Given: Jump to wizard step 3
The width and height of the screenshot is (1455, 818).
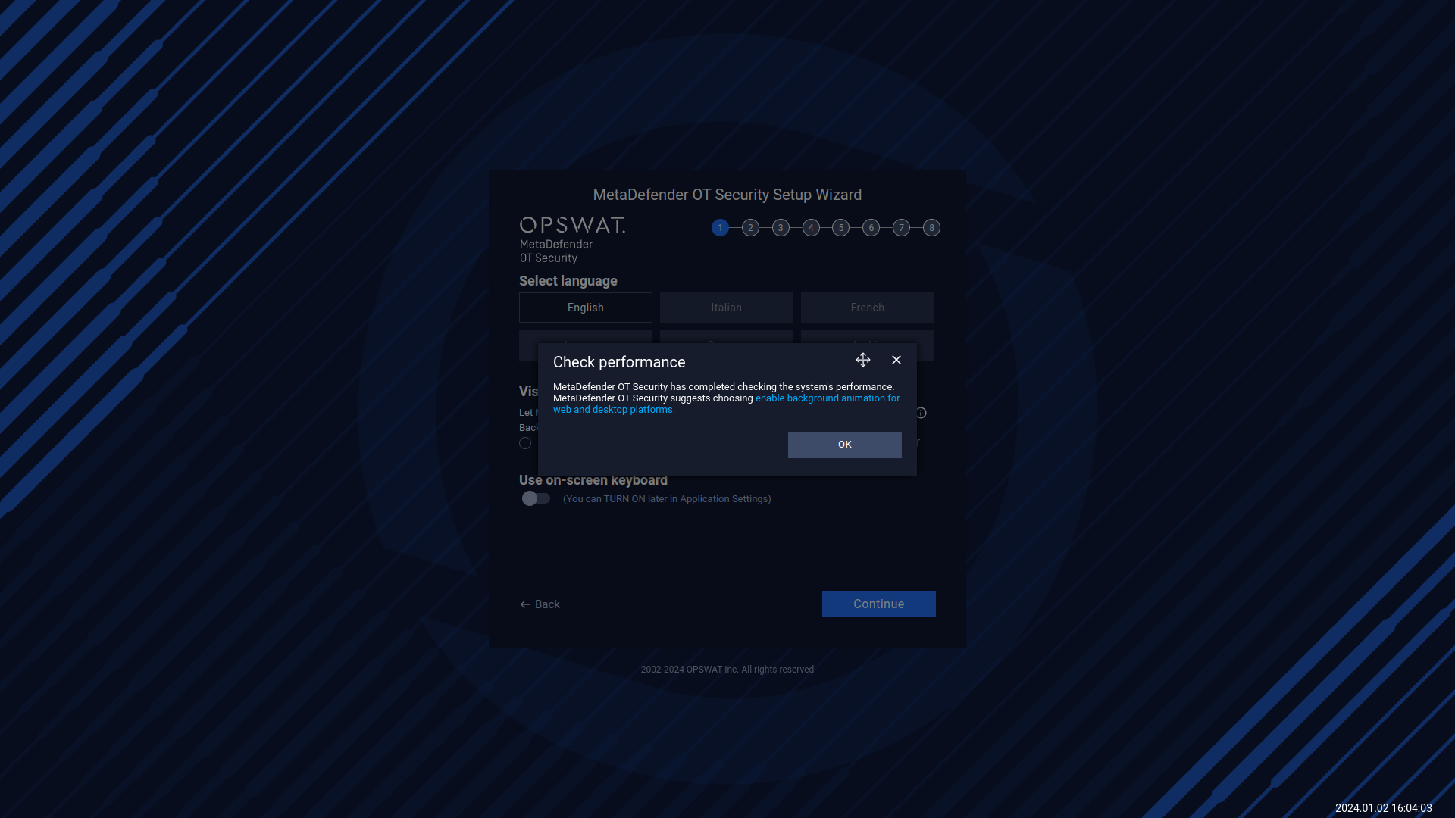Looking at the screenshot, I should point(781,228).
